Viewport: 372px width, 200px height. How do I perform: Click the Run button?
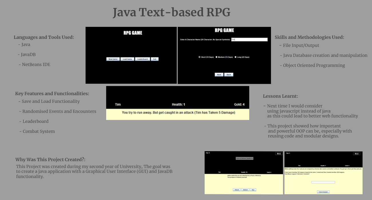coord(253,190)
